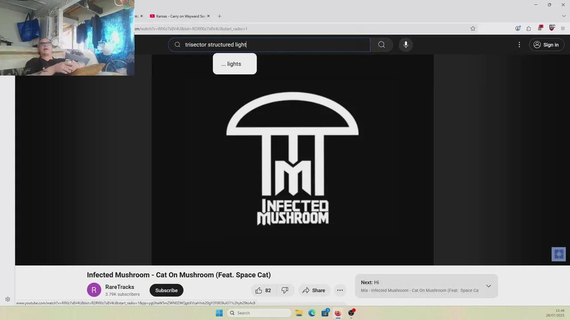Expand the Next: Hi playlist panel chevron
This screenshot has height=320, width=570.
click(x=489, y=286)
